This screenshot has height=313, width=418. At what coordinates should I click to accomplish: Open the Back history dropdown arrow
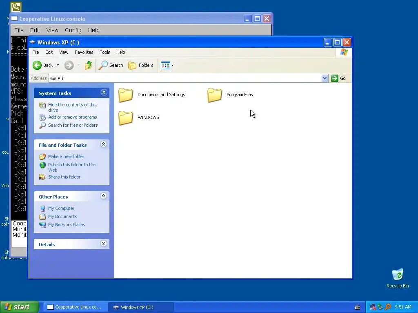[58, 65]
